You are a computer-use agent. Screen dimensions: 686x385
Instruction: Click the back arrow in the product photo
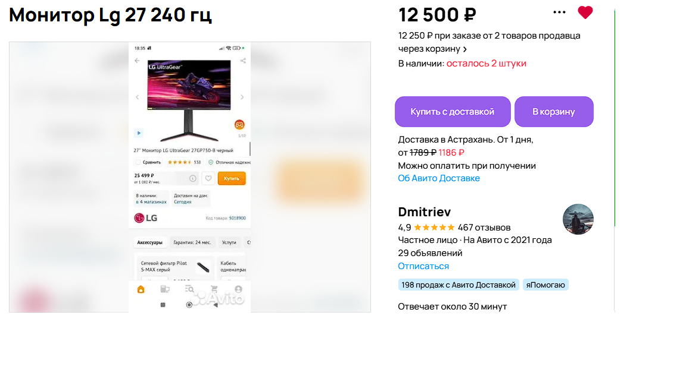point(137,61)
